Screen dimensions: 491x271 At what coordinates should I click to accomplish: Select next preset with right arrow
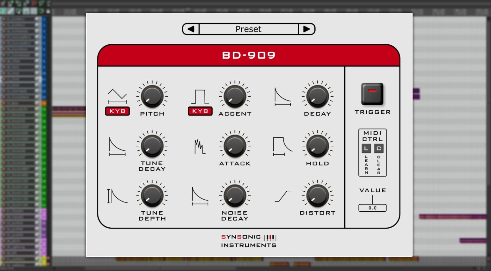pyautogui.click(x=306, y=29)
